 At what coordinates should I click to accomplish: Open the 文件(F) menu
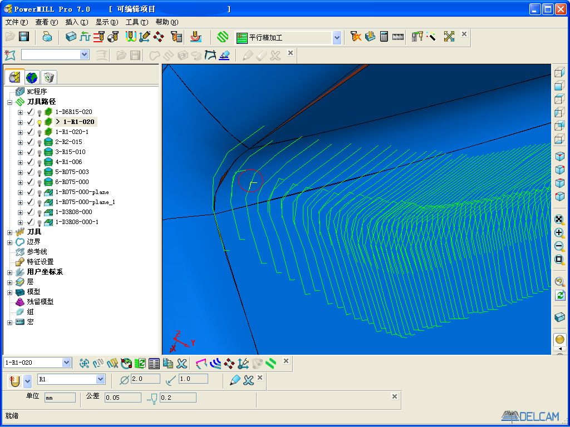[17, 22]
